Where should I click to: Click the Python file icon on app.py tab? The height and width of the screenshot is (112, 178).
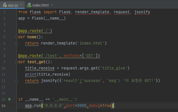(5, 5)
